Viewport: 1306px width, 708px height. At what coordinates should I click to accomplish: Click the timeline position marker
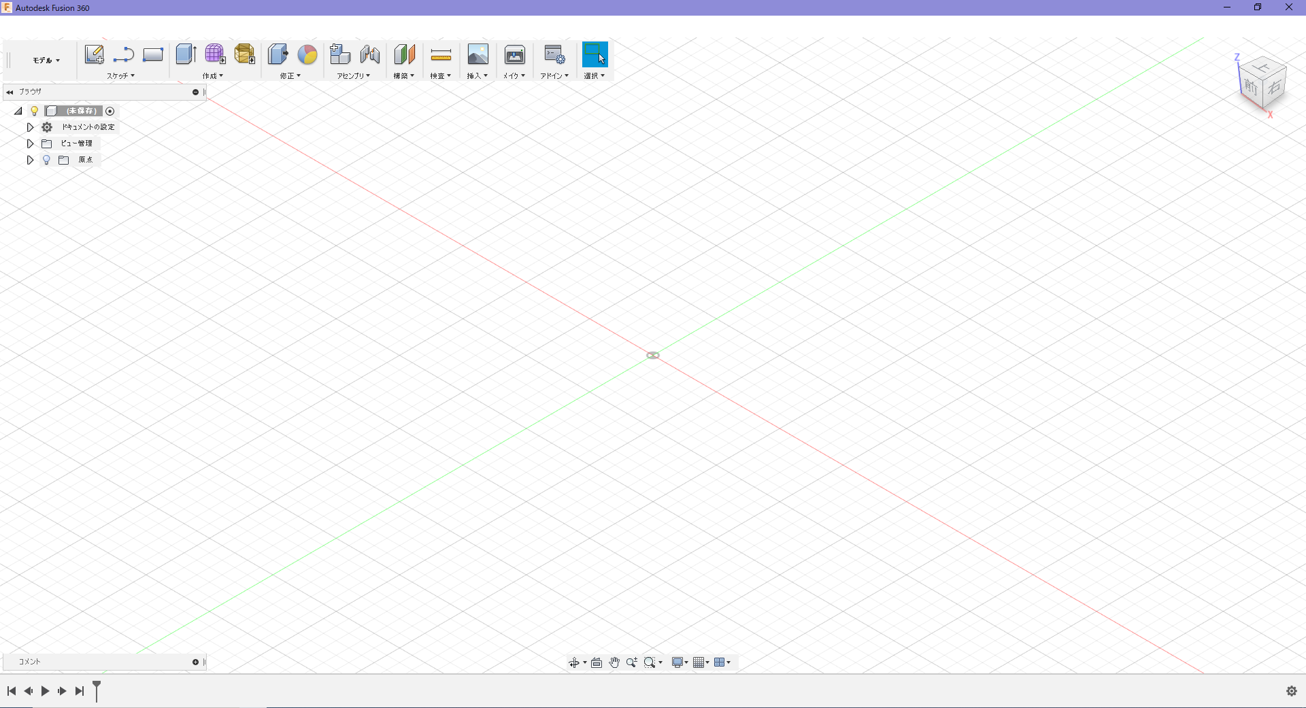coord(97,690)
